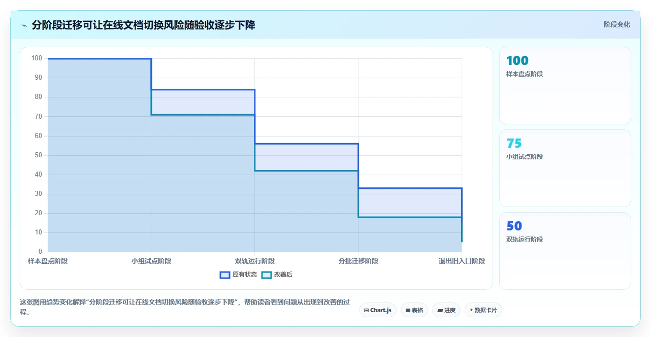Click the blue 原有状态 step at level 56
Viewport: 651px width, 337px height.
pos(307,144)
